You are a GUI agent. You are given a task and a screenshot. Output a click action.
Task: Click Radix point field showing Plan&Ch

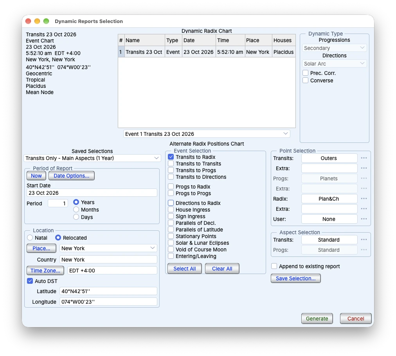pyautogui.click(x=329, y=199)
